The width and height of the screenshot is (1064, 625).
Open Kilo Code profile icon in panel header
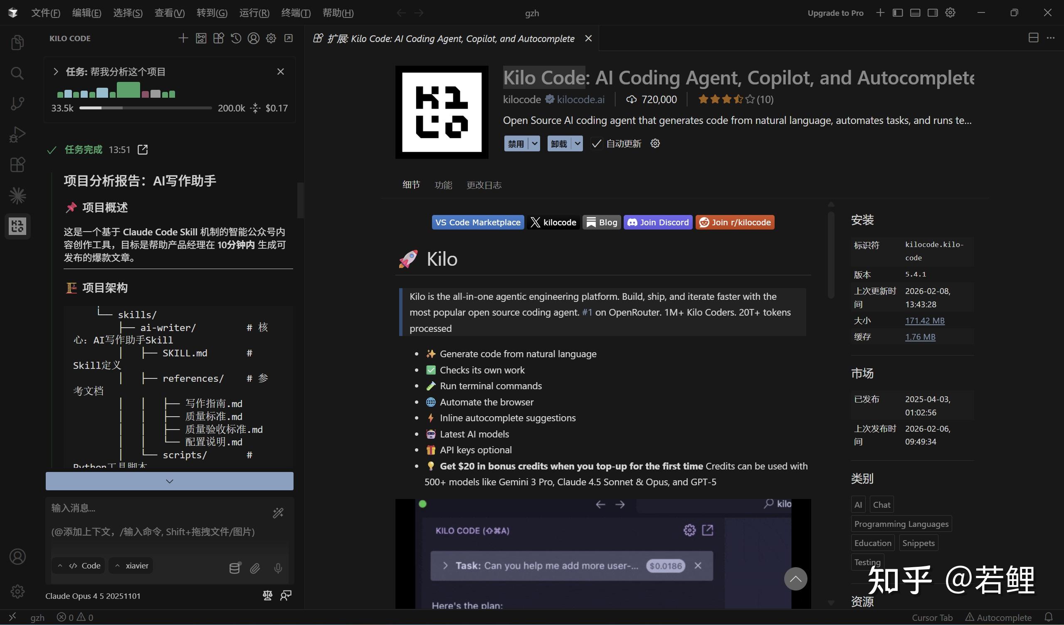253,38
